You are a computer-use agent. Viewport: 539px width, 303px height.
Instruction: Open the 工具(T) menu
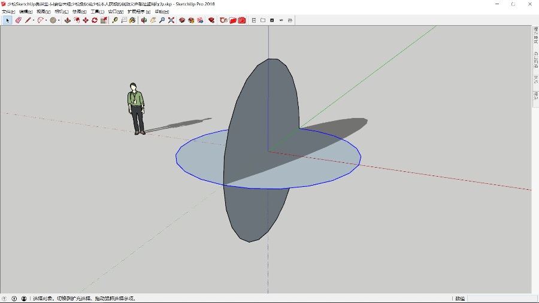point(97,12)
